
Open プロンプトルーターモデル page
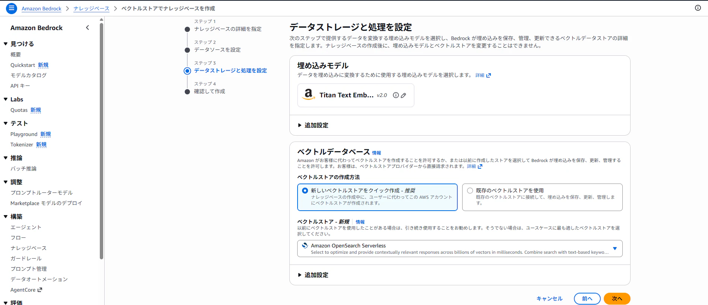[x=42, y=193]
